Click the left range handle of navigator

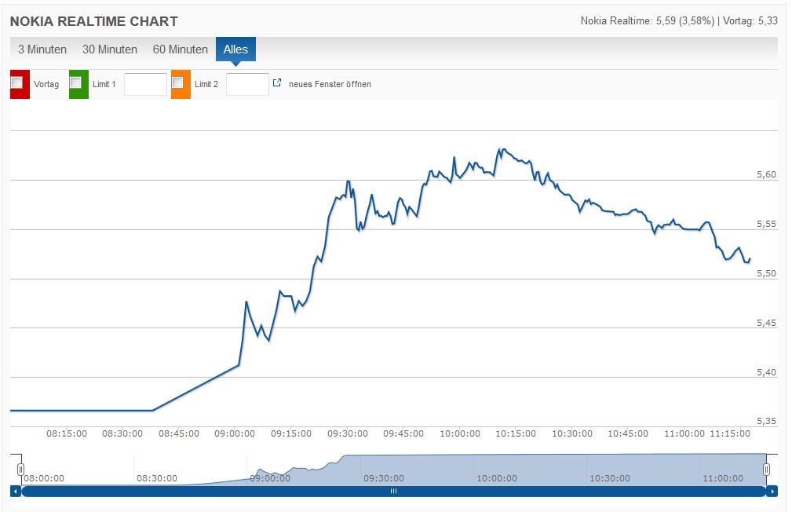point(20,470)
